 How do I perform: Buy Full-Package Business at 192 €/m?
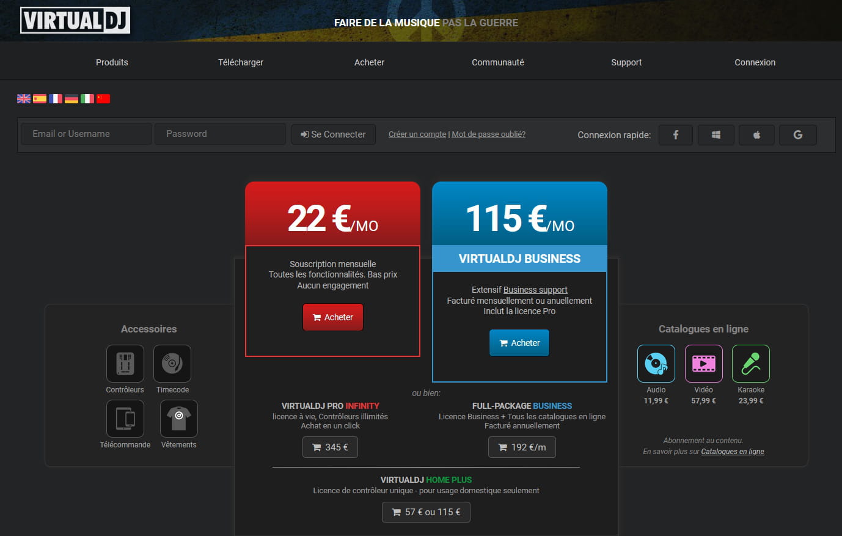click(x=522, y=447)
